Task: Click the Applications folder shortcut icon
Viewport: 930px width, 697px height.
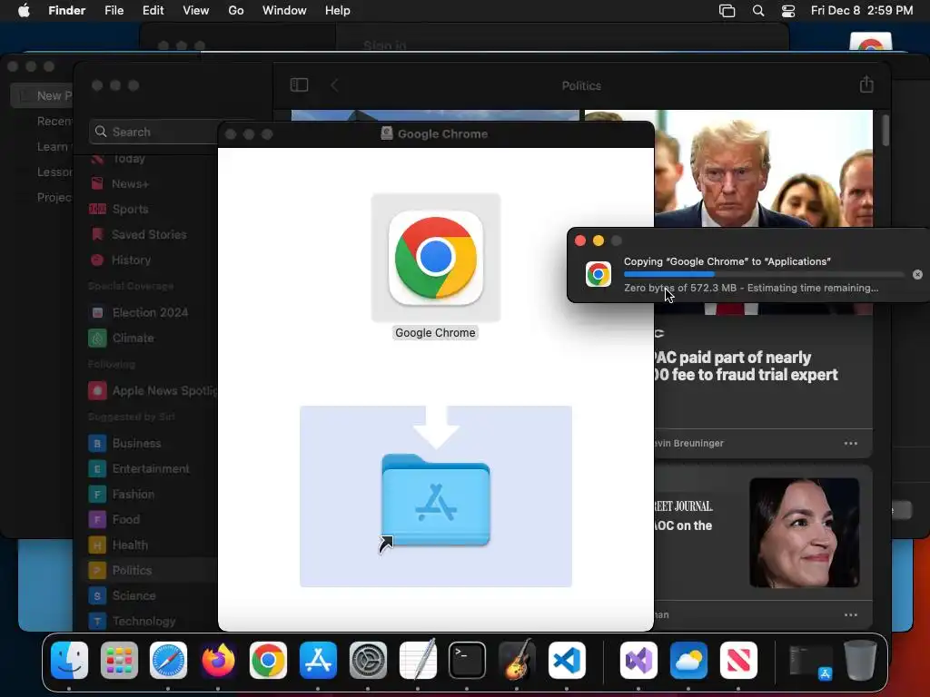Action: [435, 501]
